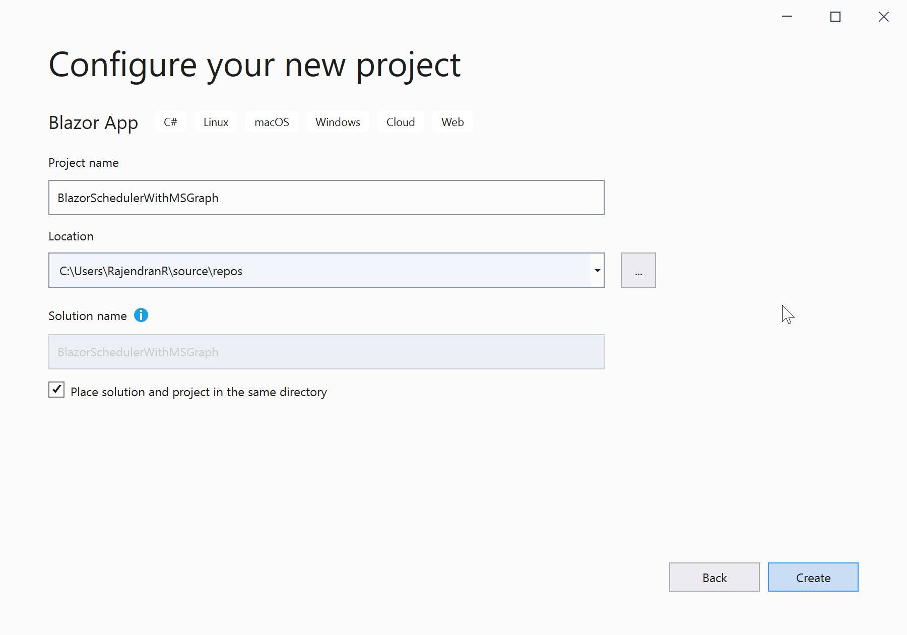Click the Location path combo box
This screenshot has width=907, height=635.
[319, 271]
